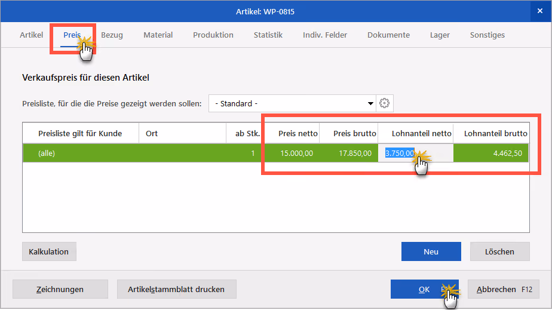
Task: Select the Preis brutto cell 17.850,00
Action: point(348,153)
